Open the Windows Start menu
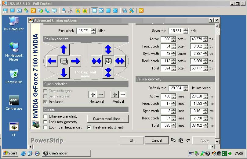This screenshot has height=159, width=247. [10, 153]
